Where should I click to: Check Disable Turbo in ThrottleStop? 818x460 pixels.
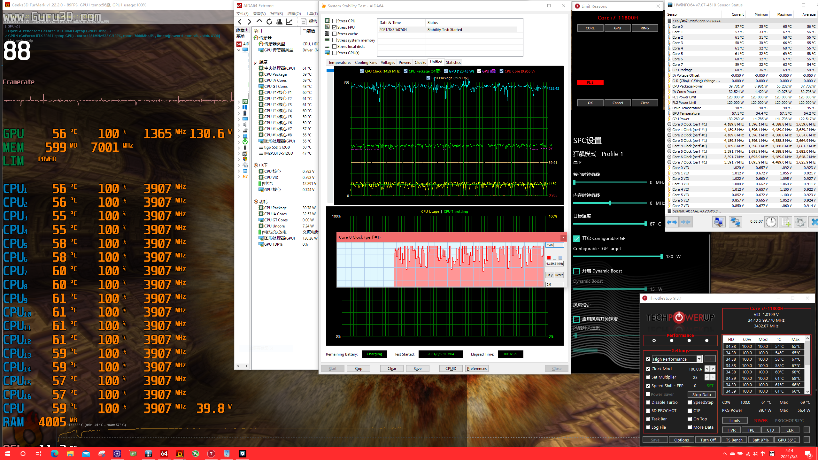click(648, 402)
